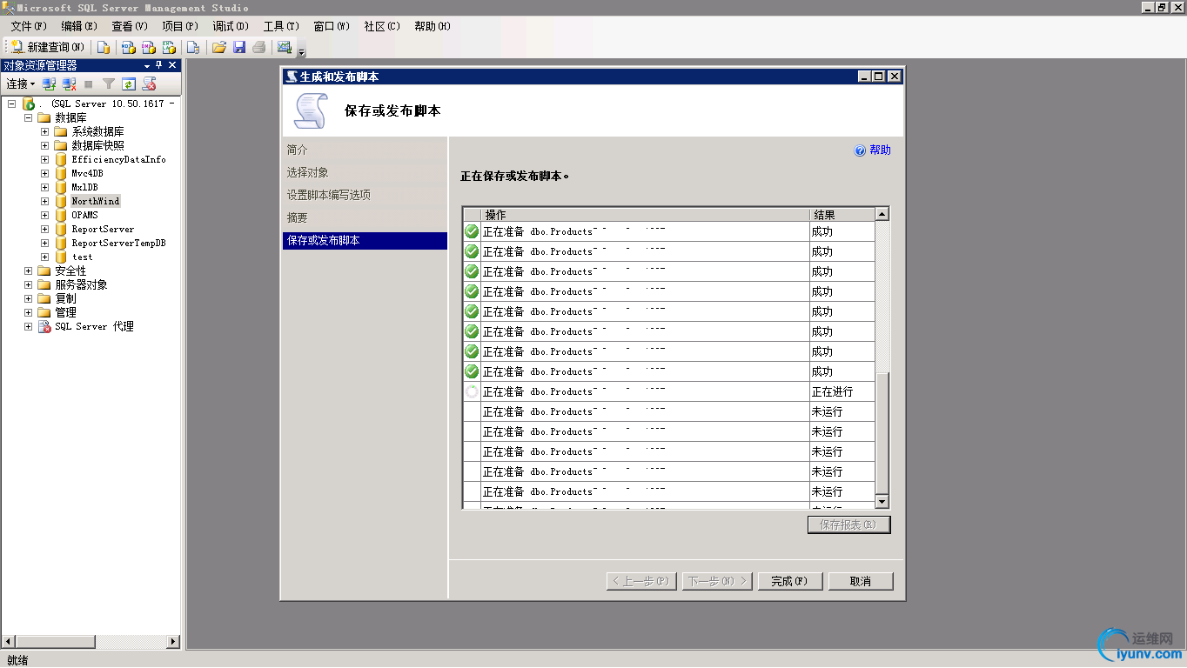Expand the 系统数据库 folder
Viewport: 1187px width, 668px height.
coord(44,131)
